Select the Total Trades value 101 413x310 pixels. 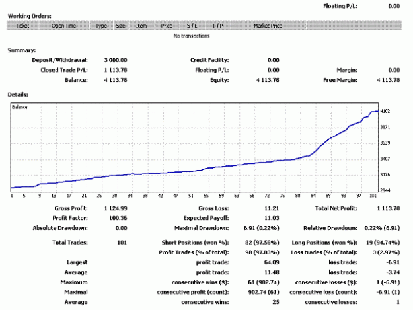[122, 243]
